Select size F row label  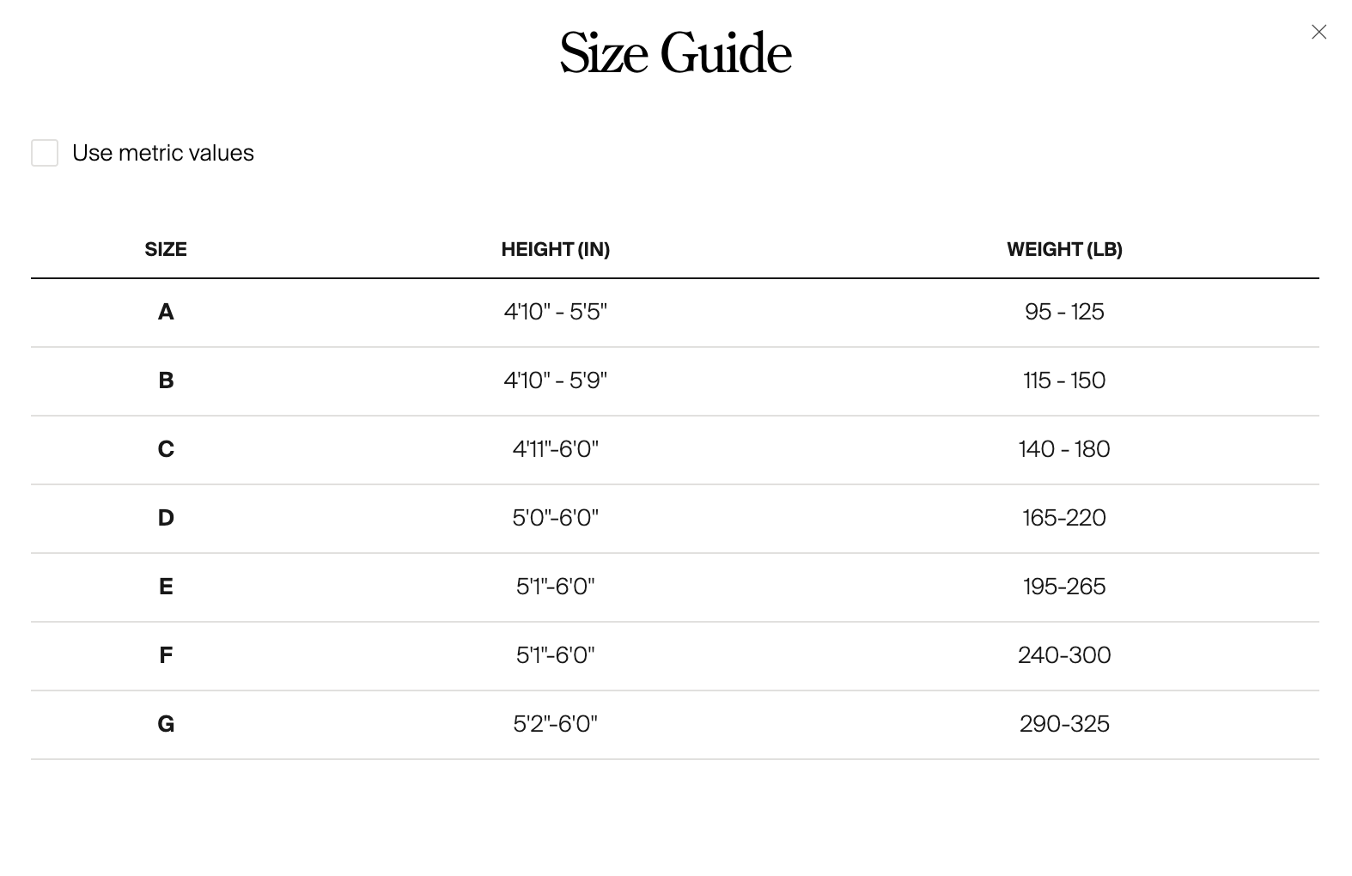166,655
